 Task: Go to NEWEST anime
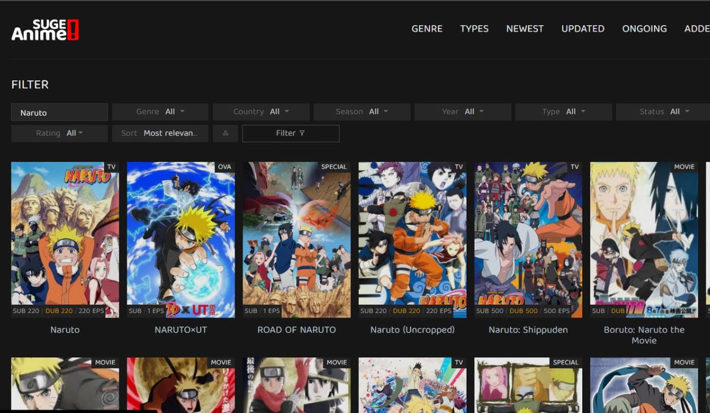pyautogui.click(x=525, y=28)
